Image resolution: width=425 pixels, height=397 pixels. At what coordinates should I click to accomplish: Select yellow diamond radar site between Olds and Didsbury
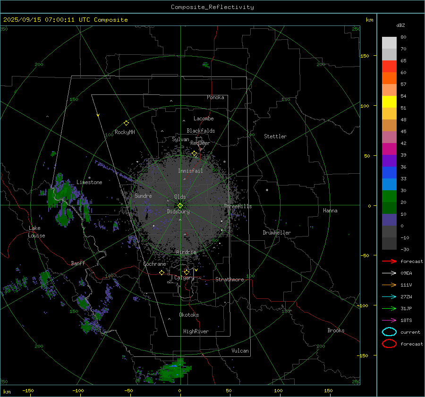click(180, 206)
